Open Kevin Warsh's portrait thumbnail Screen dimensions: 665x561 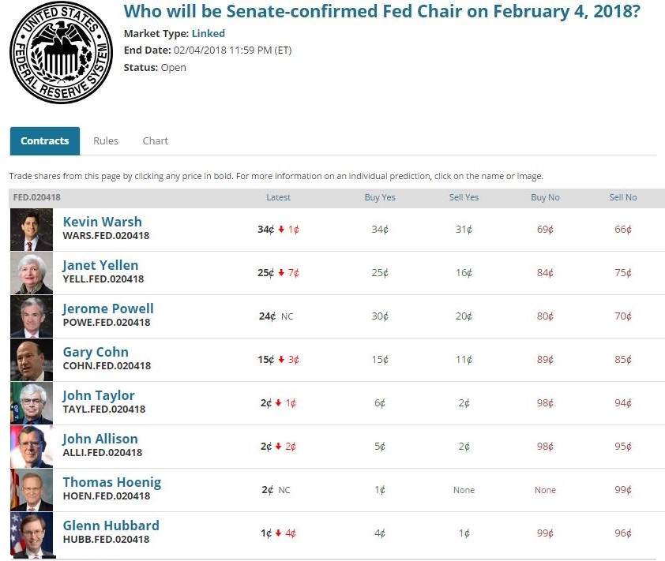click(x=32, y=230)
